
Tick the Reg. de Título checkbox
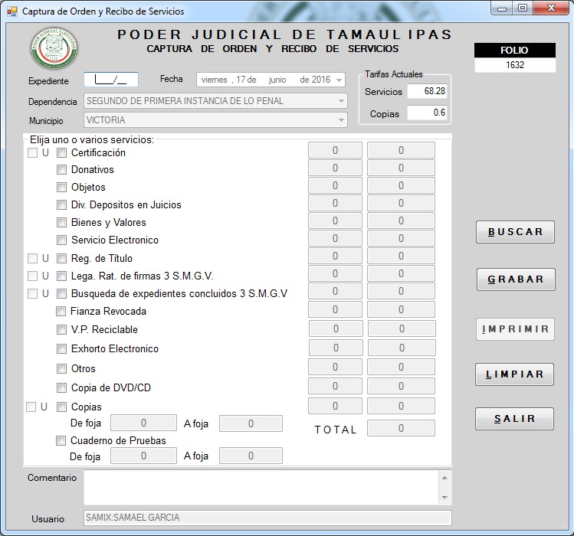click(61, 259)
